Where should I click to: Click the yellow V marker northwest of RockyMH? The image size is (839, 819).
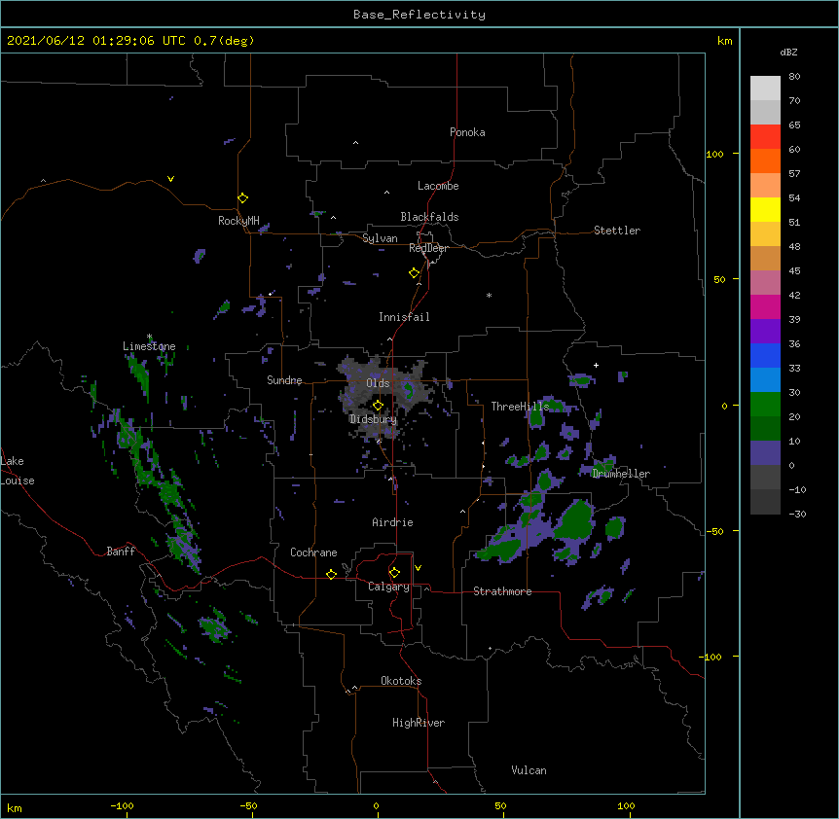pyautogui.click(x=170, y=179)
